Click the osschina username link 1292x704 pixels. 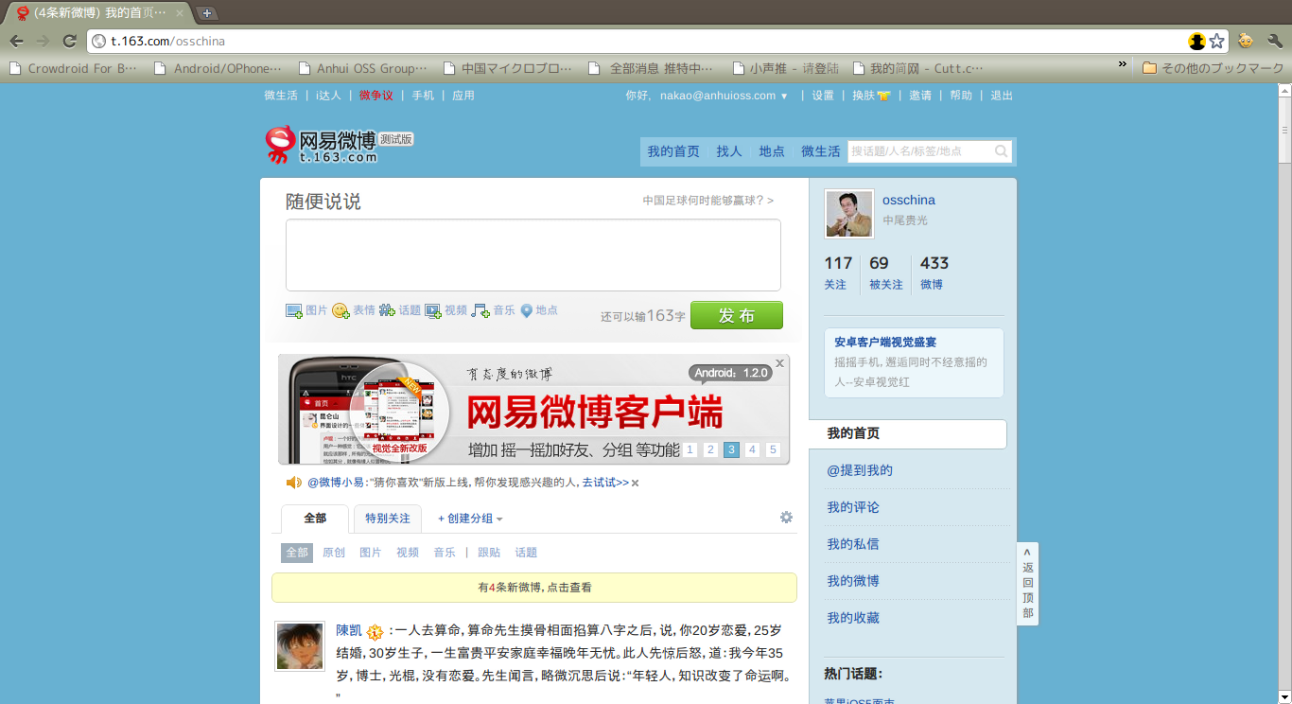[909, 201]
